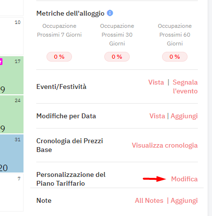Select green calendar day 24 cell

[x=12, y=114]
